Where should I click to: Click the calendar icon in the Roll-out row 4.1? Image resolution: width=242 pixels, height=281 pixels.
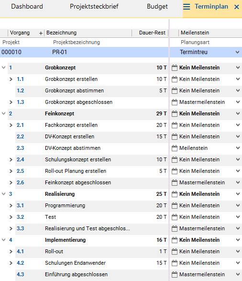[175, 251]
